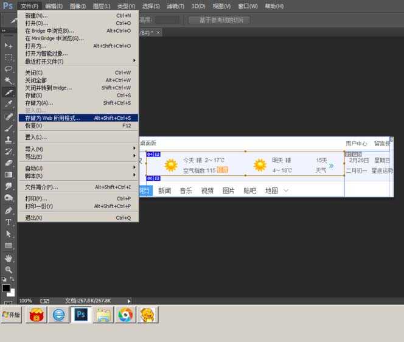404x342 pixels.
Task: Open the 编辑(E) menu
Action: [54, 6]
